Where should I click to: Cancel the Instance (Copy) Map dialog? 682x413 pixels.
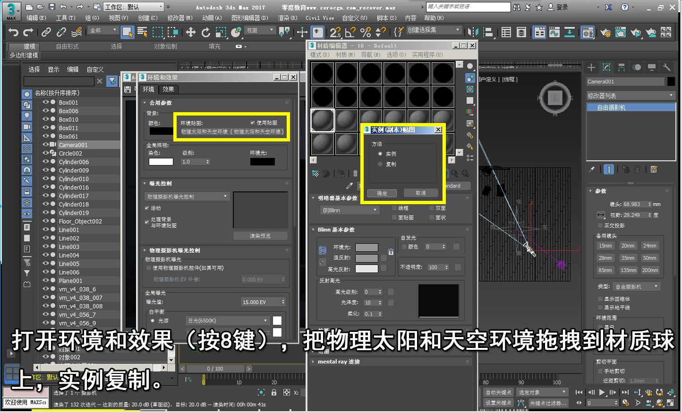pyautogui.click(x=421, y=193)
